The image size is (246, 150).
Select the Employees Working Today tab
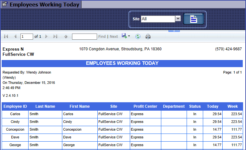pyautogui.click(x=41, y=5)
